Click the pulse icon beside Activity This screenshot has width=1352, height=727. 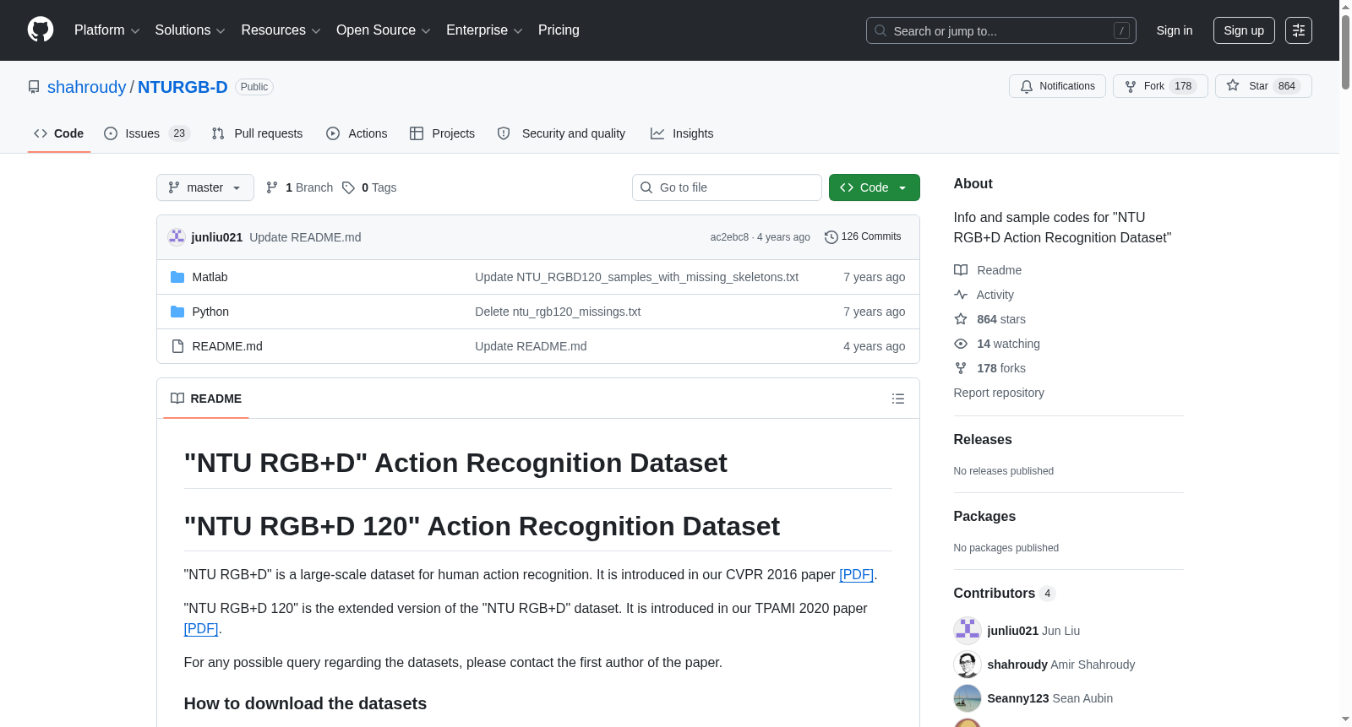tap(961, 295)
